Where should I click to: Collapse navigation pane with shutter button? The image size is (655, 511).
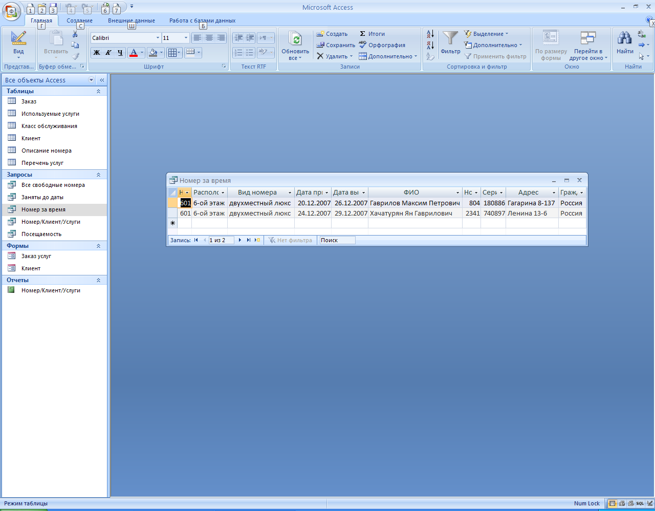[102, 80]
